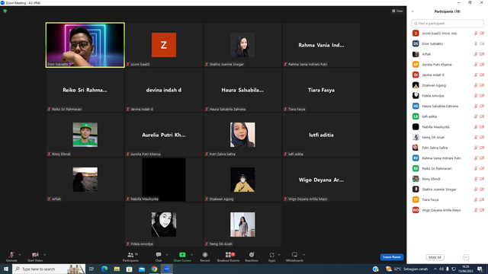Open the Apps icon
The height and width of the screenshot is (274, 488).
(271, 255)
